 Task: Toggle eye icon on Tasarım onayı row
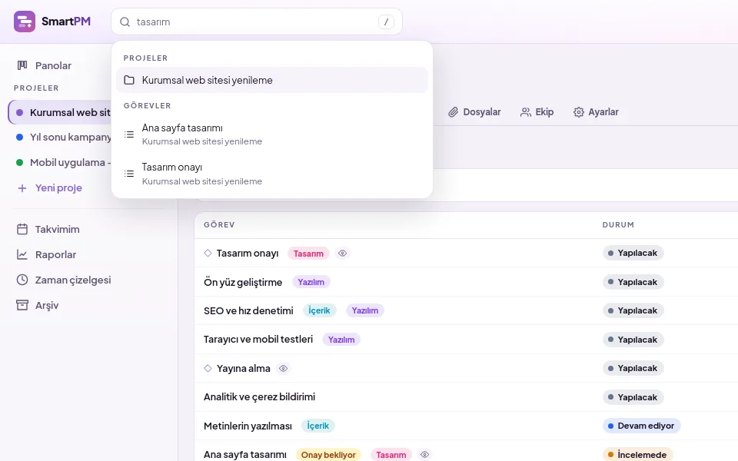[x=343, y=253]
